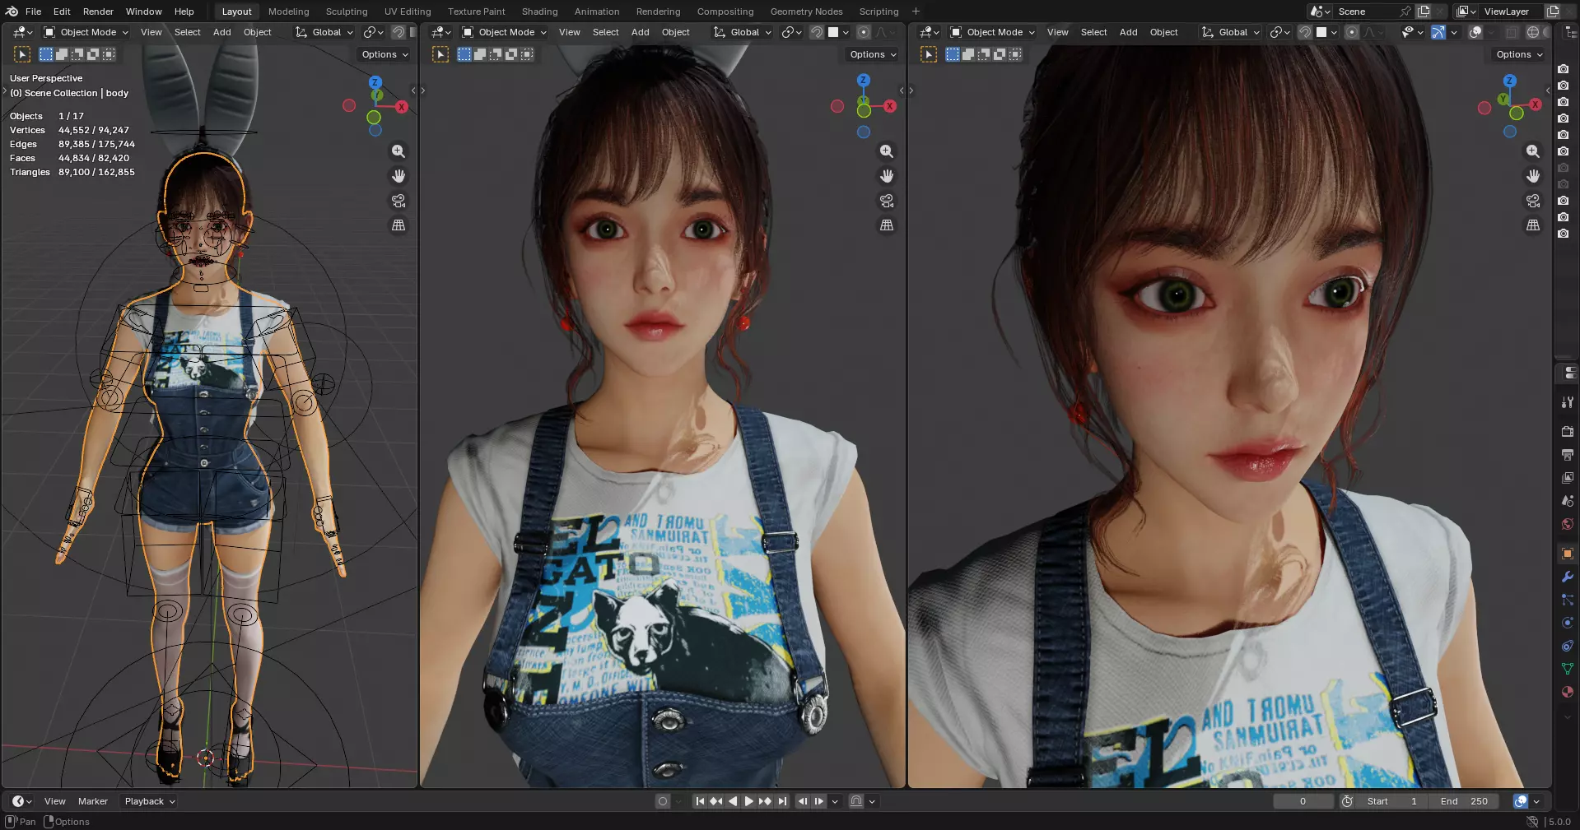The width and height of the screenshot is (1580, 830).
Task: Click Object menu in right viewport header
Action: tap(1163, 32)
